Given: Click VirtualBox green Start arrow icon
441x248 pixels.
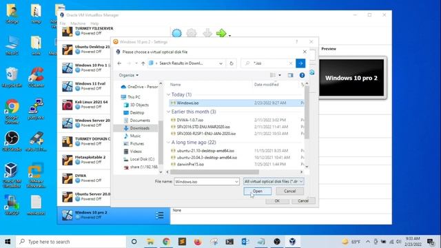Looking at the screenshot, I should pyautogui.click(x=221, y=33).
